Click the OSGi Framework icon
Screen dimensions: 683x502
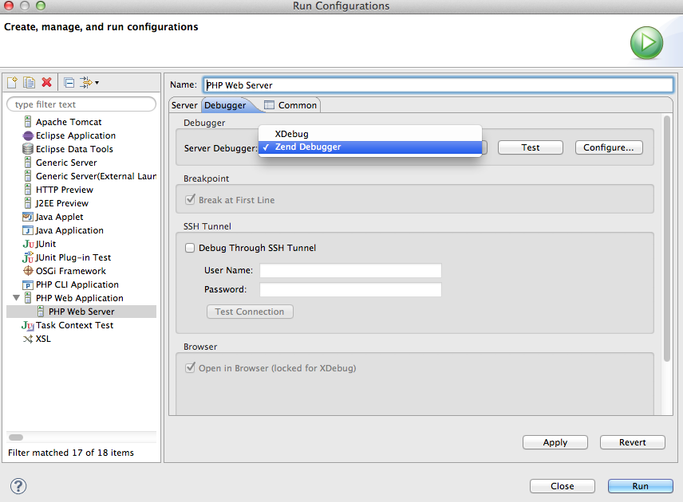pyautogui.click(x=28, y=271)
